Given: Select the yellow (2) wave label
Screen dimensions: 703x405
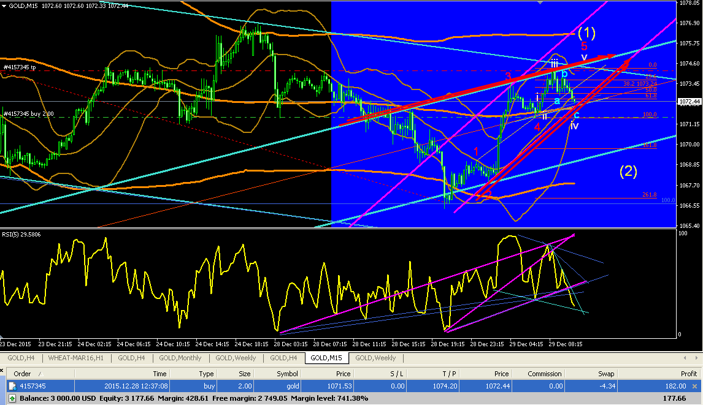Looking at the screenshot, I should coord(628,171).
